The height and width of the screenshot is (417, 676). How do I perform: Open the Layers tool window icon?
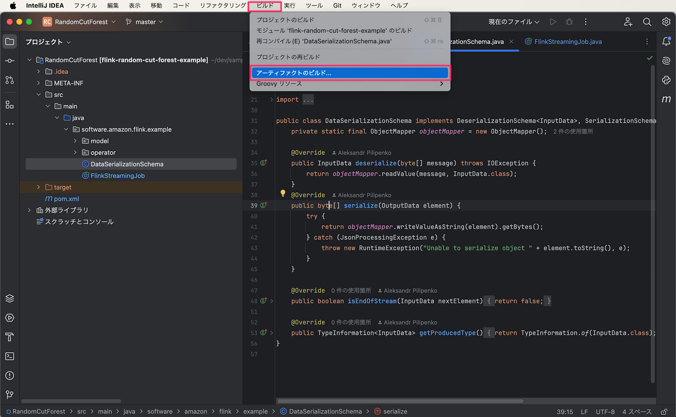pyautogui.click(x=10, y=299)
